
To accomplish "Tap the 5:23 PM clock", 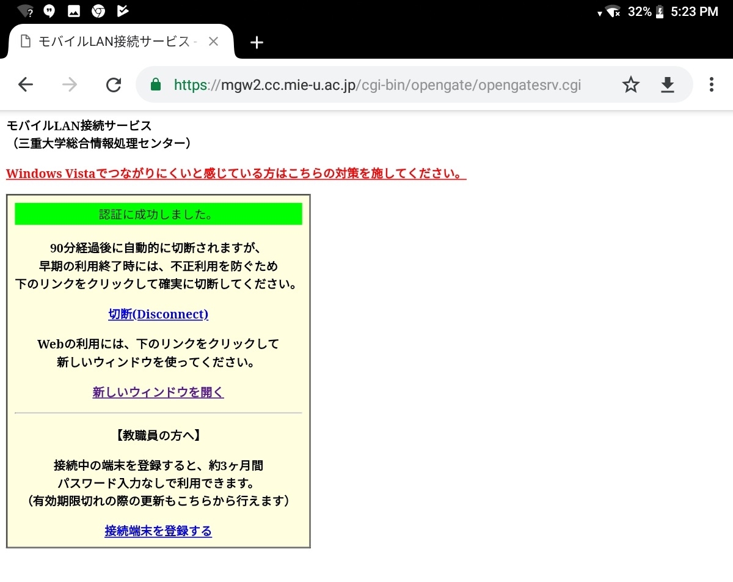I will click(x=695, y=11).
